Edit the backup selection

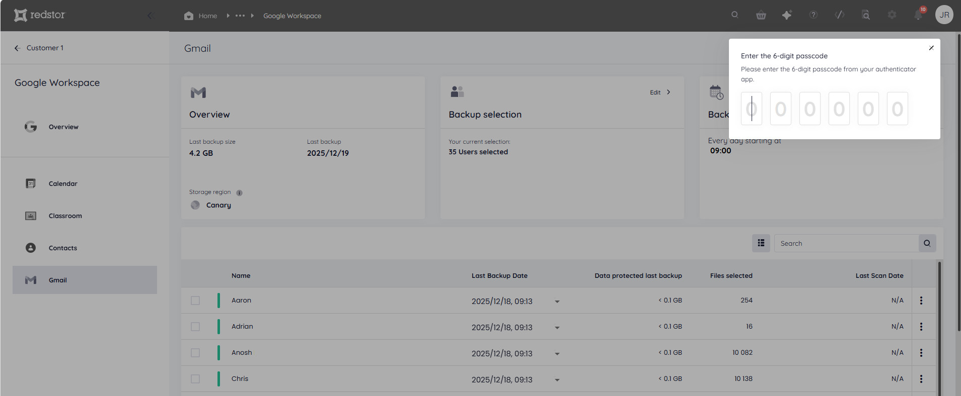[660, 92]
